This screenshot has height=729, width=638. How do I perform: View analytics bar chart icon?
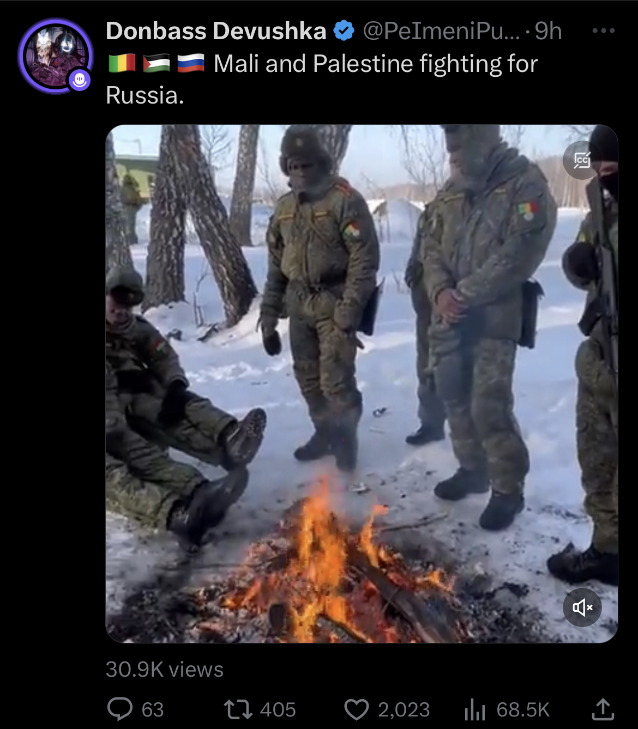click(x=475, y=710)
